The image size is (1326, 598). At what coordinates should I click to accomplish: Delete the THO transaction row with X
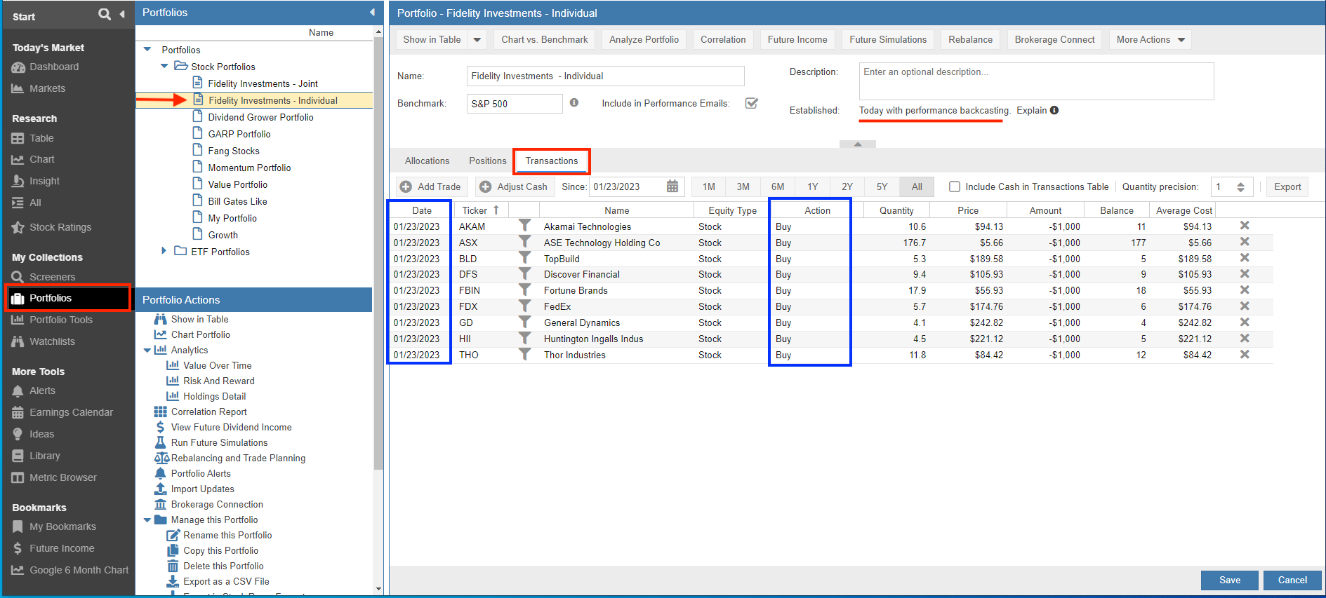click(x=1245, y=355)
